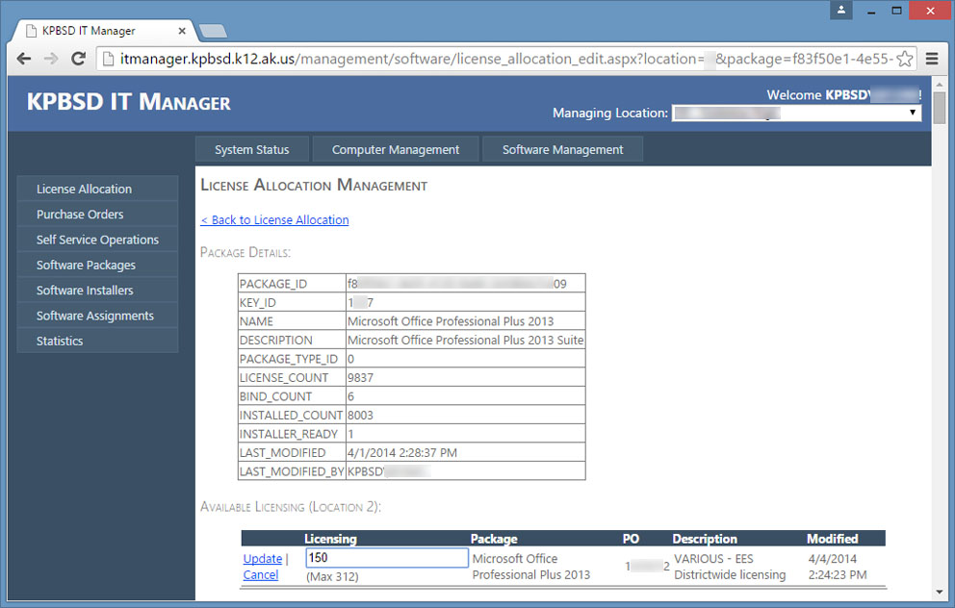Select Purchase Orders in sidebar

(x=97, y=215)
